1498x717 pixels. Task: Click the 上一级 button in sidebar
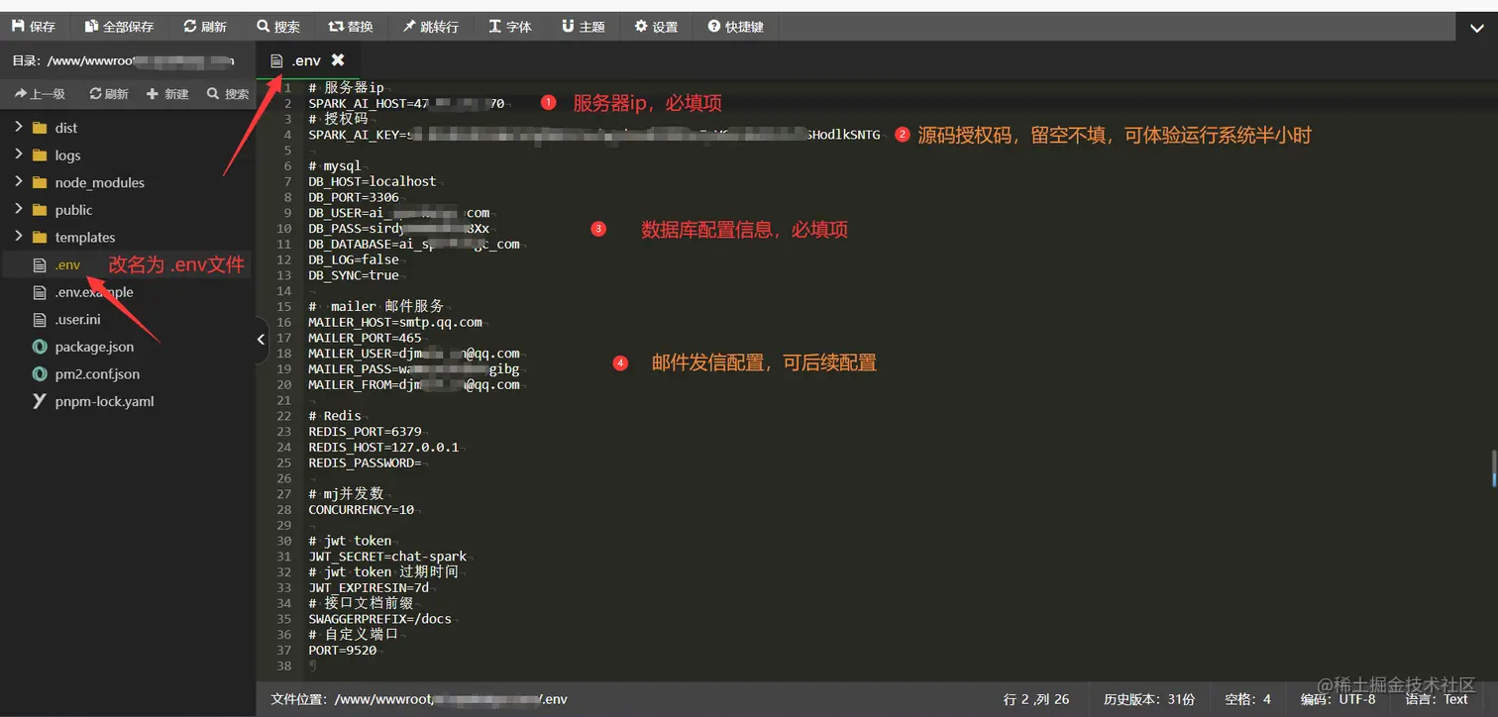pos(40,93)
